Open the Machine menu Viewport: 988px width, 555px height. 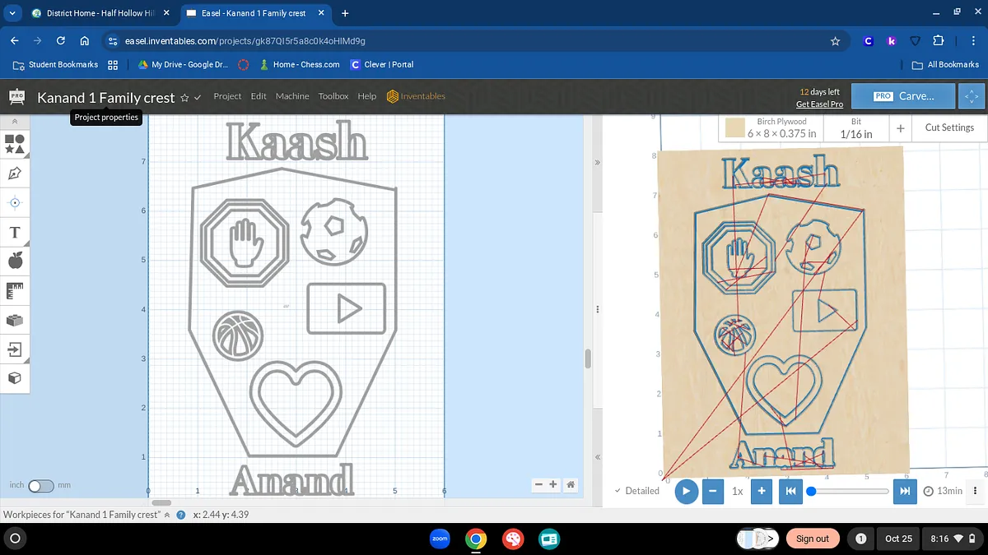(x=292, y=96)
